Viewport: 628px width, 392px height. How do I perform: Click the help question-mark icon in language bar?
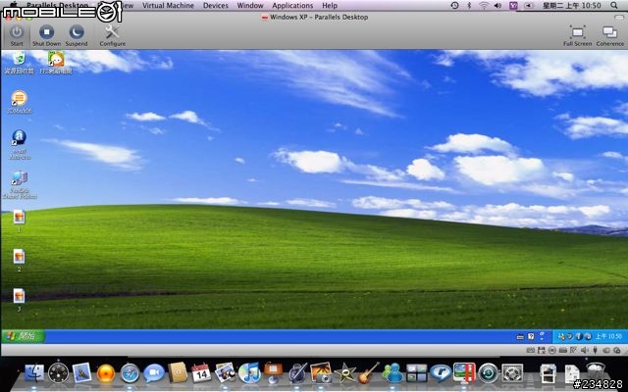point(531,337)
